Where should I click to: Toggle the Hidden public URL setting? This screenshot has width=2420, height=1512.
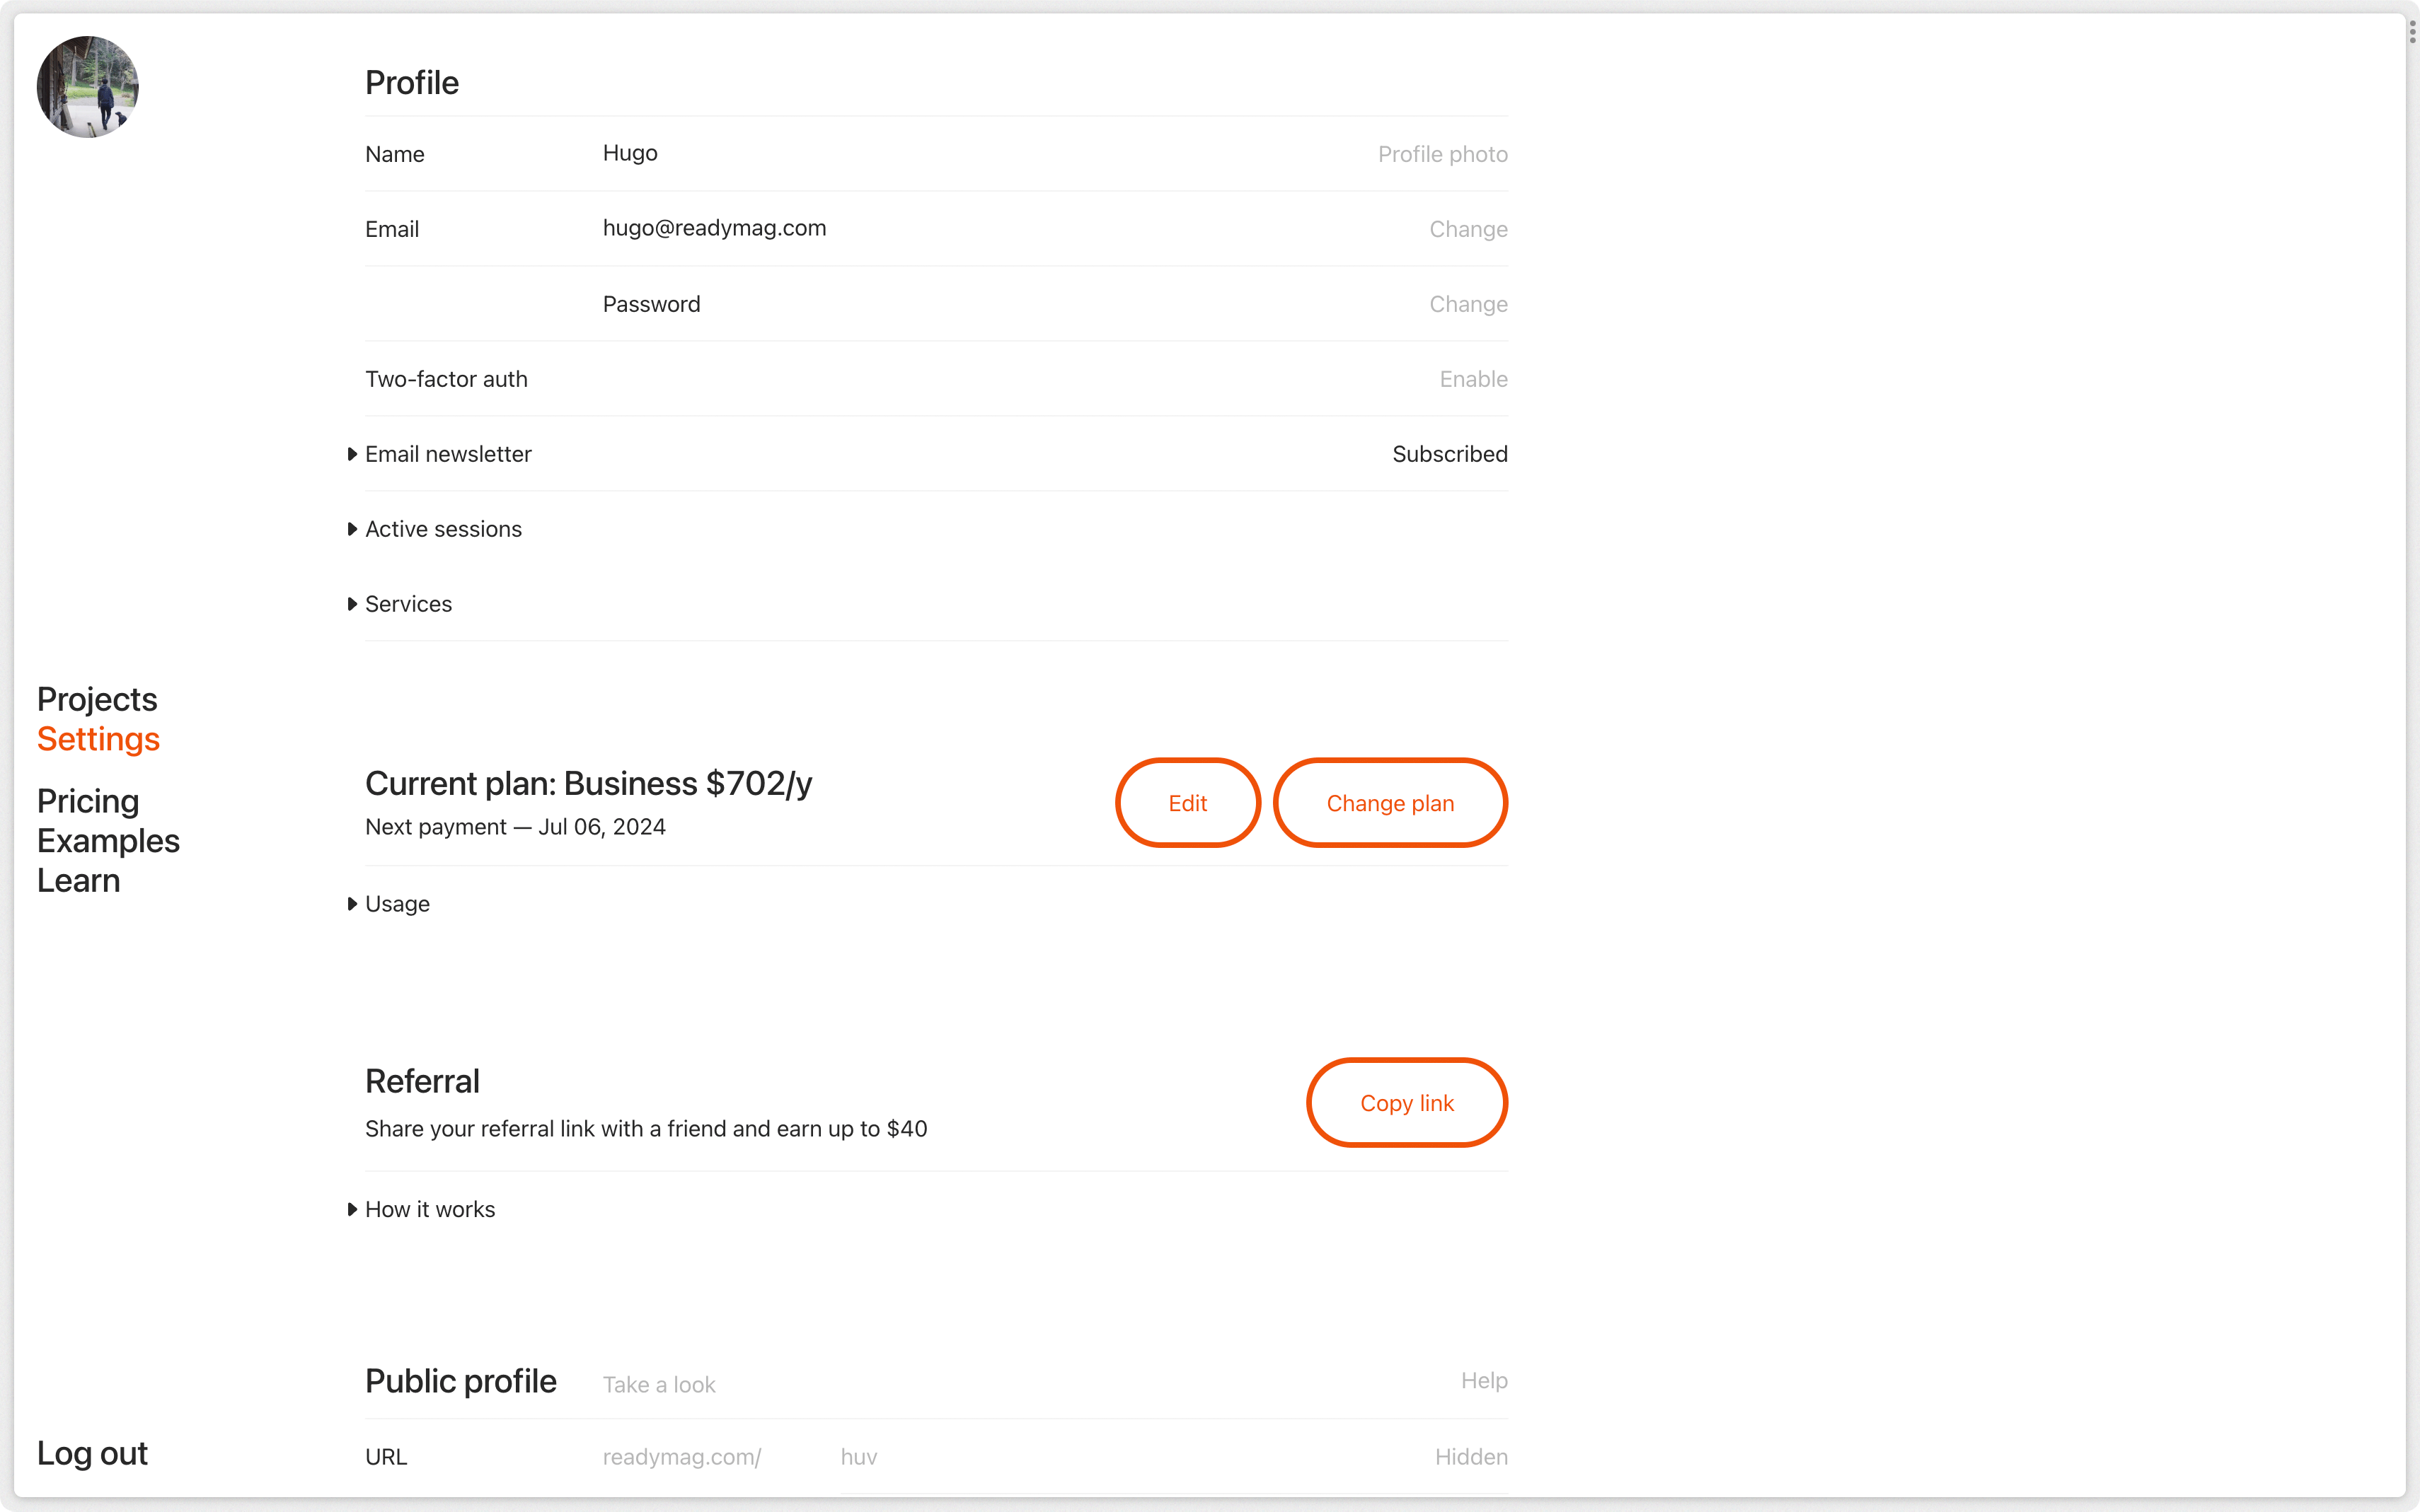point(1470,1457)
